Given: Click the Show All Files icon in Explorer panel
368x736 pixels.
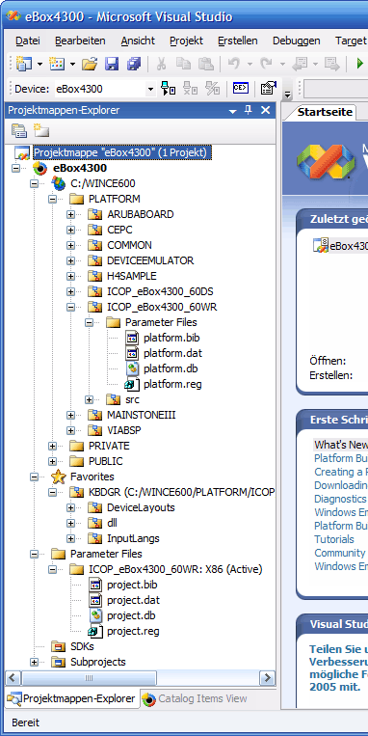Looking at the screenshot, I should [40, 131].
